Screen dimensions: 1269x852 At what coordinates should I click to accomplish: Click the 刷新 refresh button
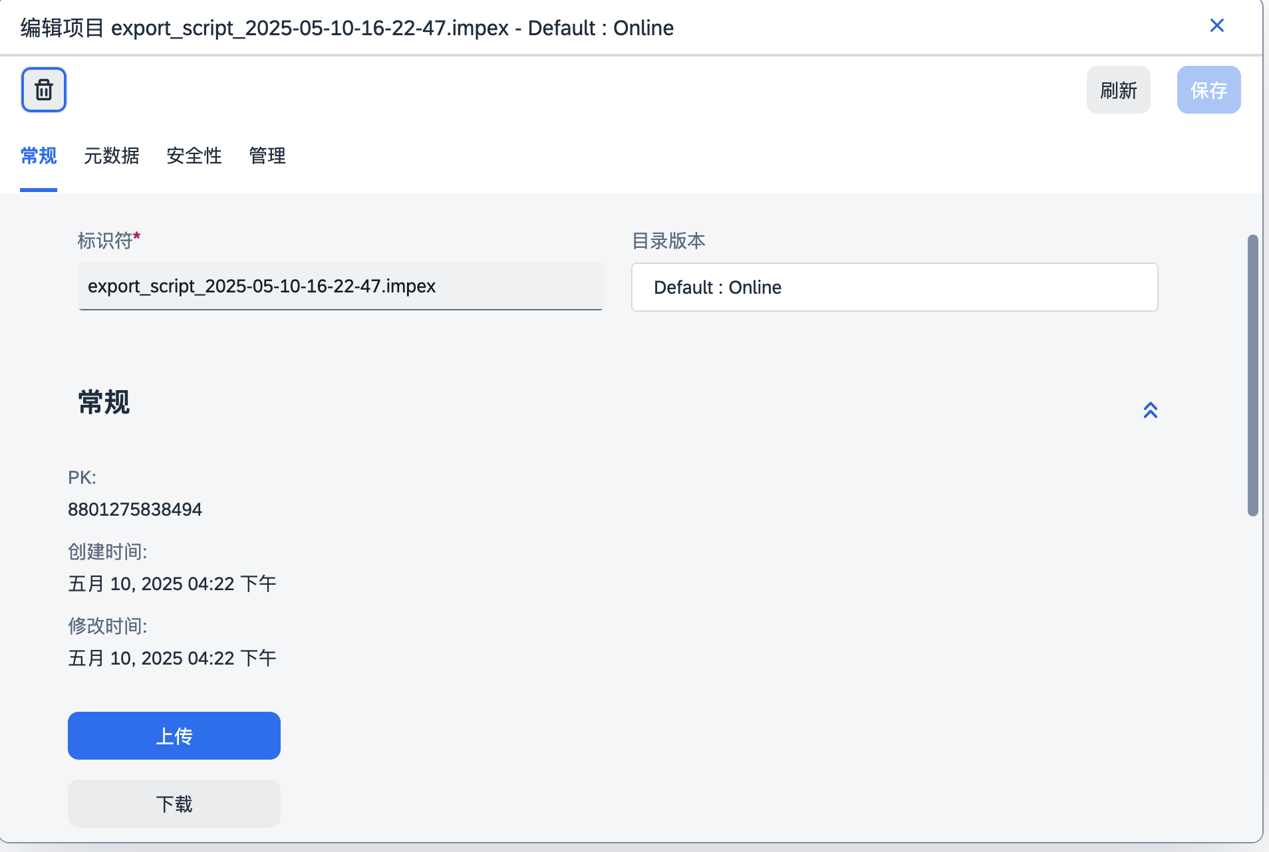(x=1118, y=90)
